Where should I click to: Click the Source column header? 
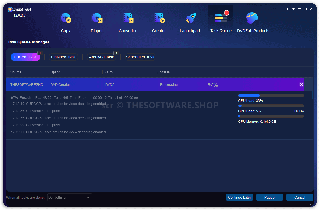tap(16, 72)
